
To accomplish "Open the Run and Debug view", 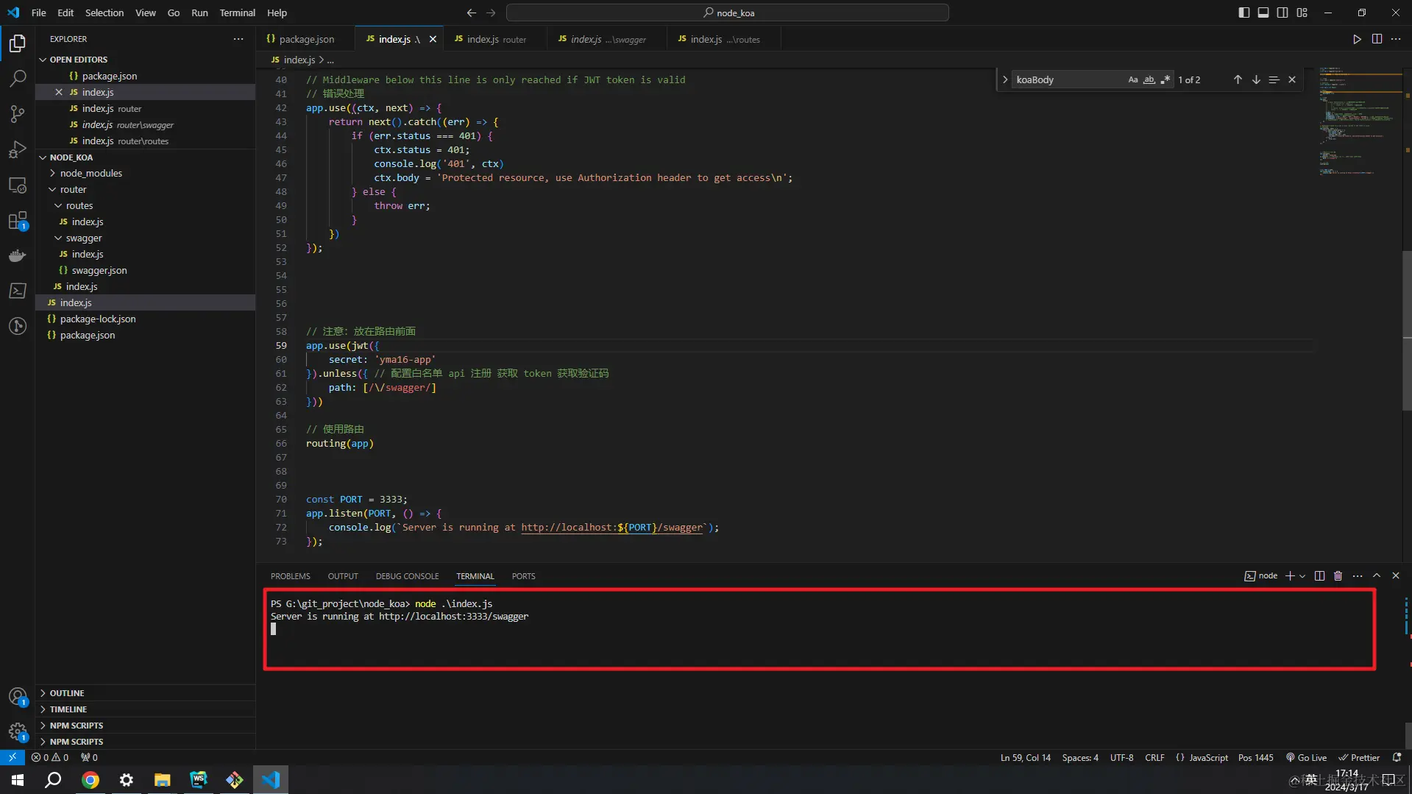I will (18, 149).
